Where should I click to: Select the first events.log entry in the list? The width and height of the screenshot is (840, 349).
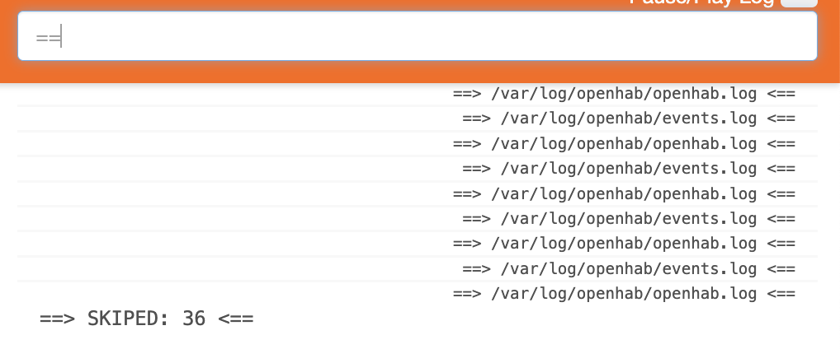coord(629,119)
